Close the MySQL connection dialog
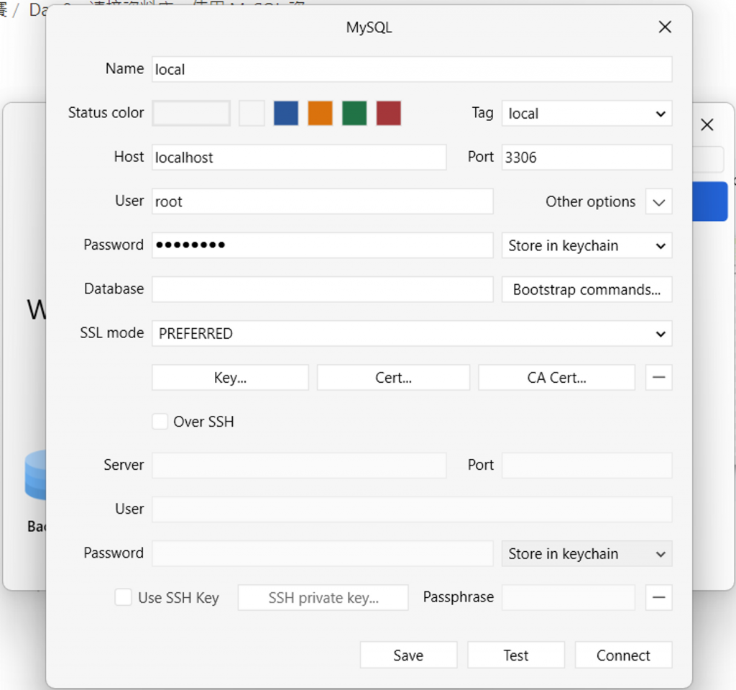This screenshot has height=690, width=736. point(665,27)
